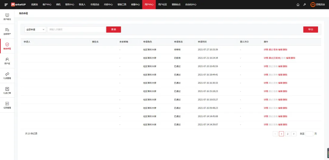Image resolution: width=329 pixels, height=160 pixels.
Task: Open 礼品订单 sidebar icon
Action: (x=7, y=89)
